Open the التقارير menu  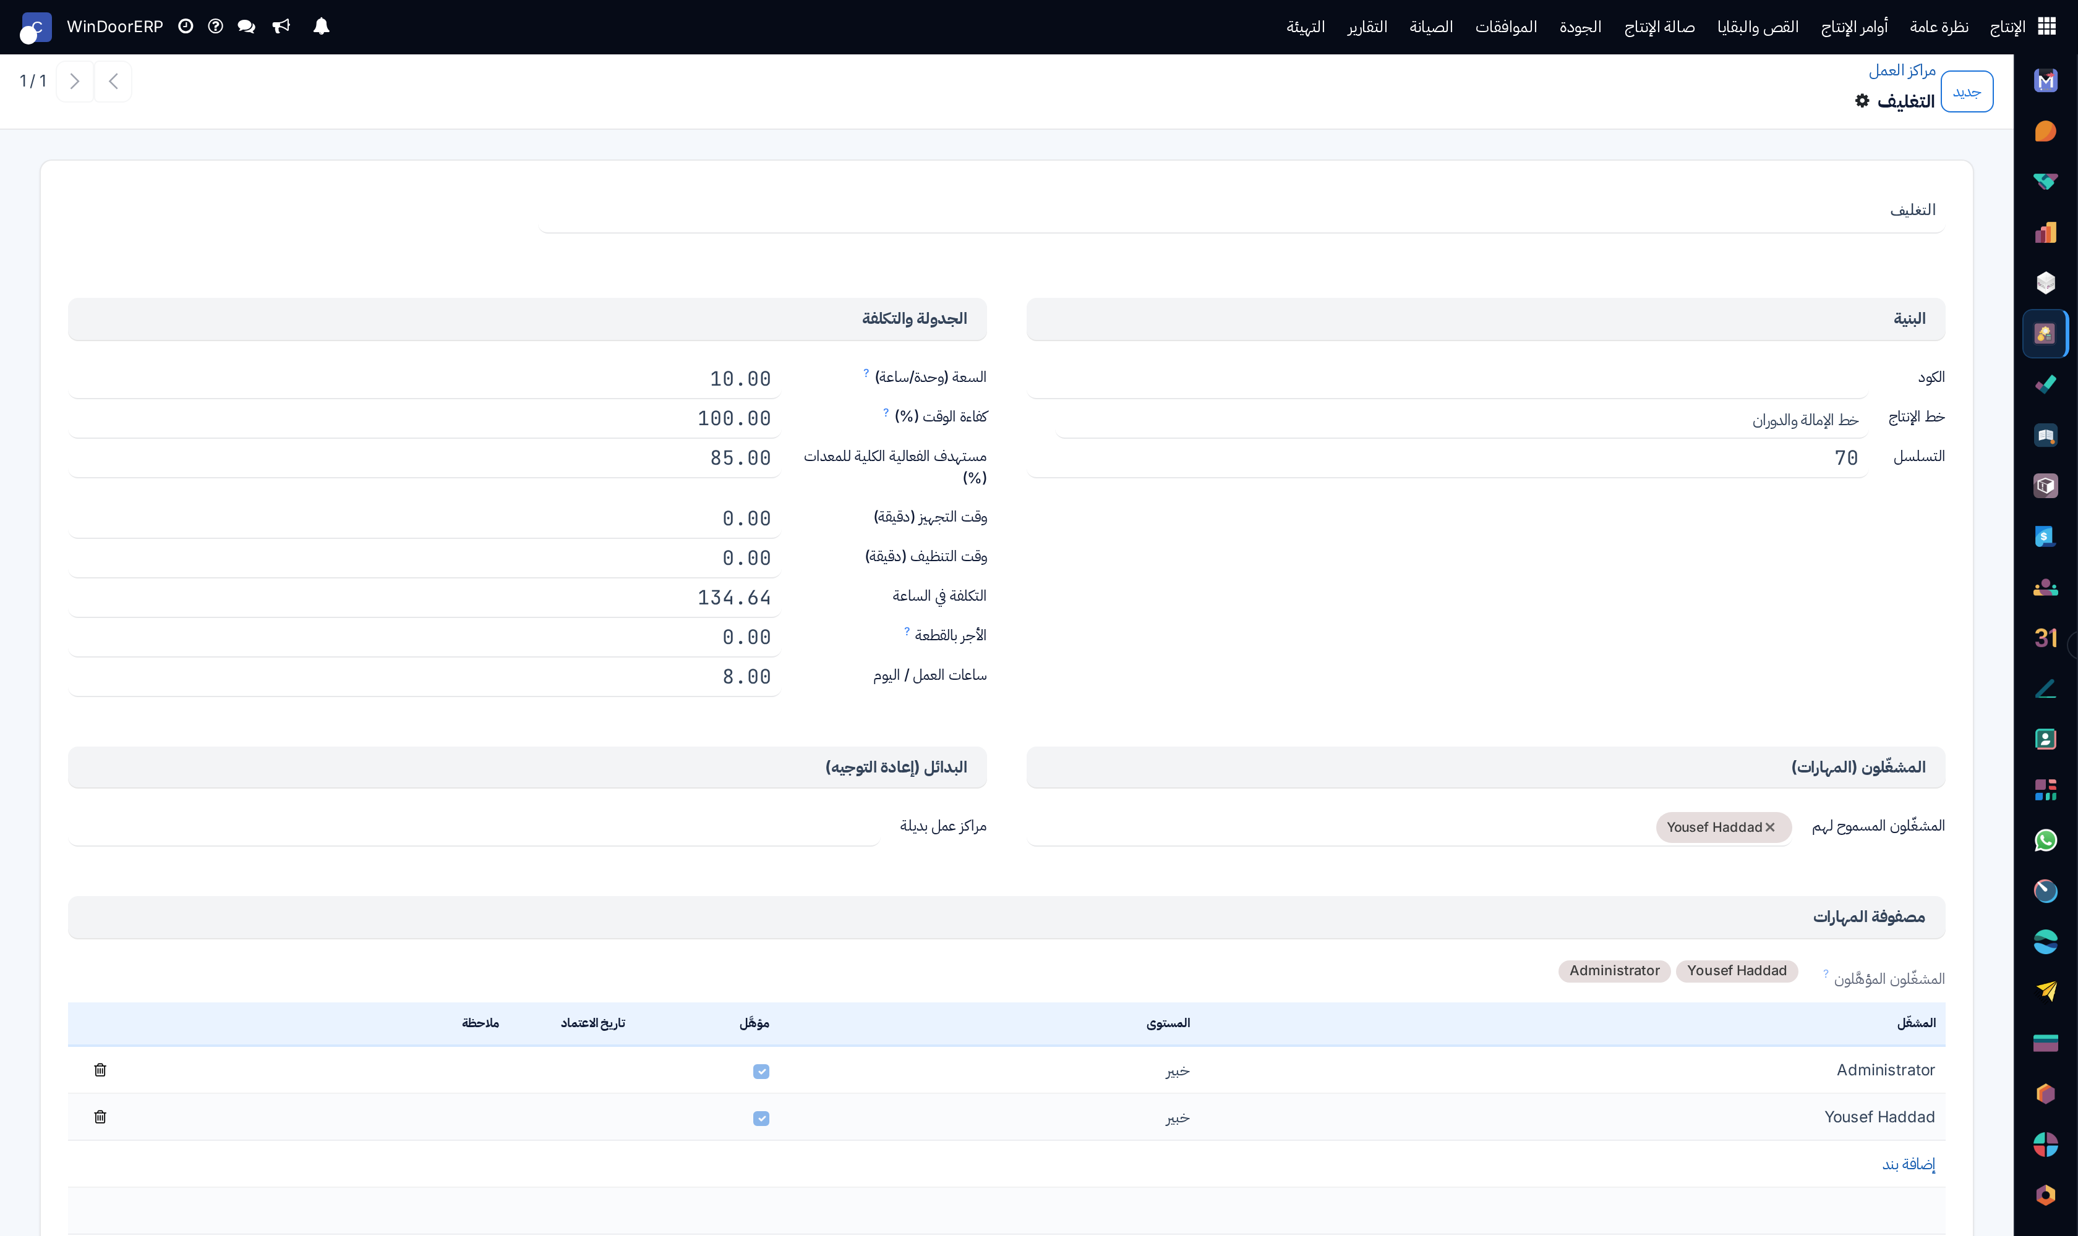[1367, 27]
